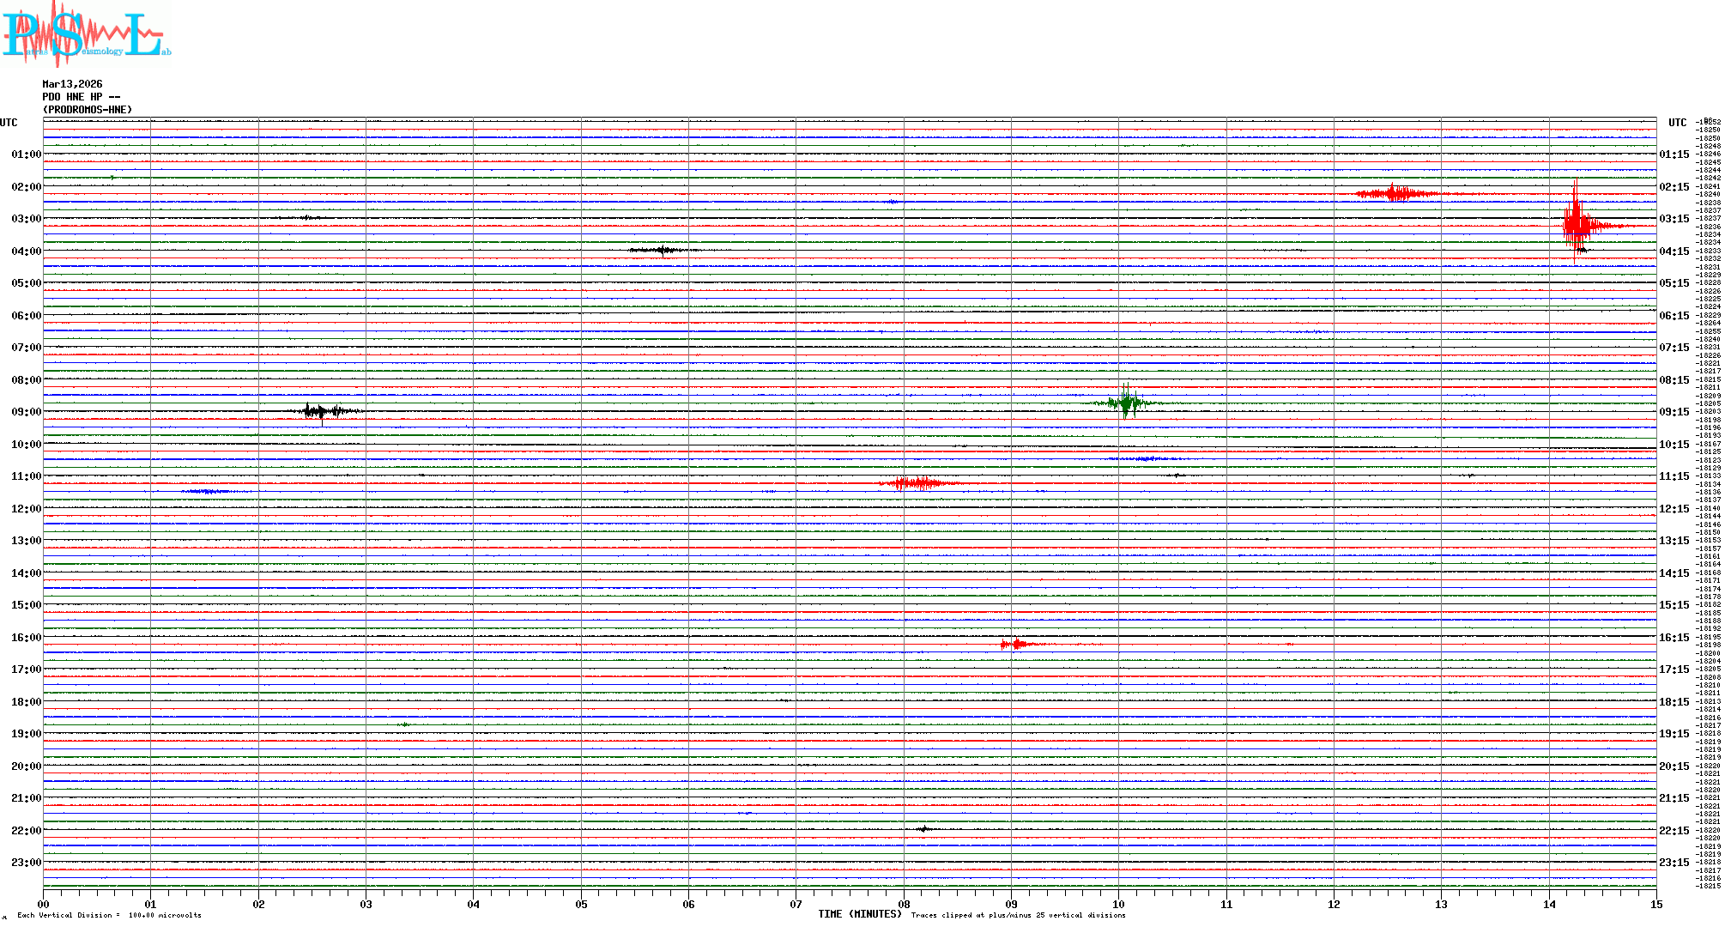Click the 12:15 label on right axis
1725x927 pixels.
pyautogui.click(x=1674, y=509)
